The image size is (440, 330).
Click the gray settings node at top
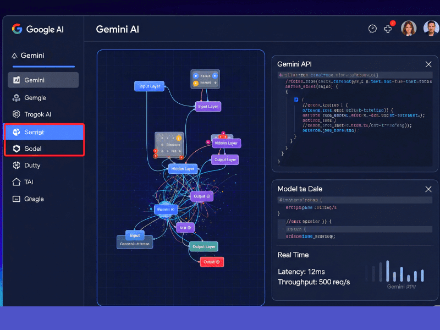[205, 79]
